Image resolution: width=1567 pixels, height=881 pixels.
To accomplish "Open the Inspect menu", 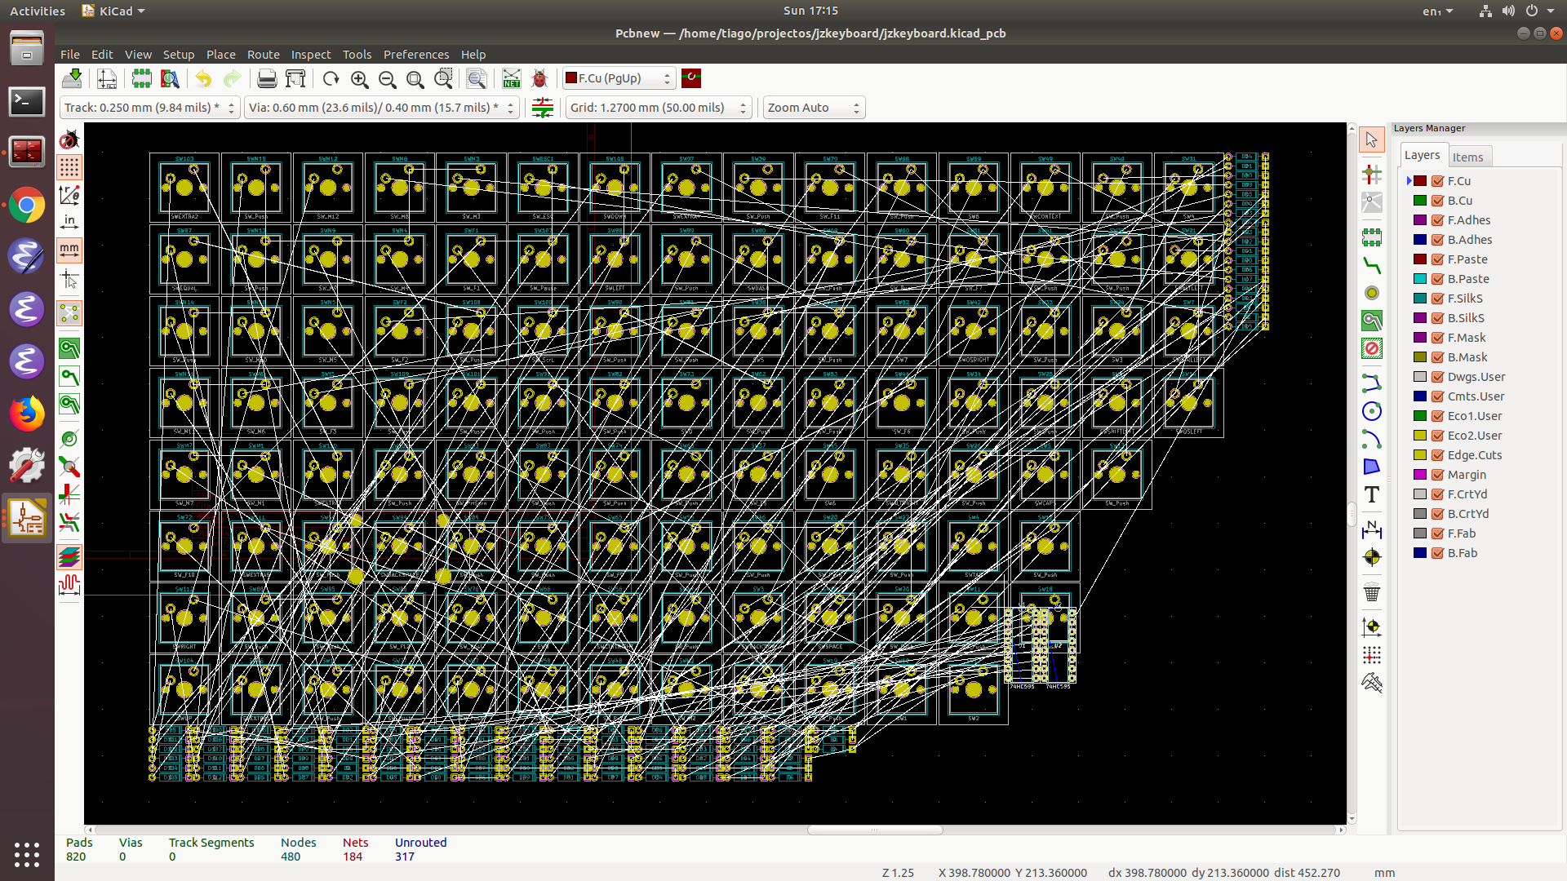I will [310, 55].
